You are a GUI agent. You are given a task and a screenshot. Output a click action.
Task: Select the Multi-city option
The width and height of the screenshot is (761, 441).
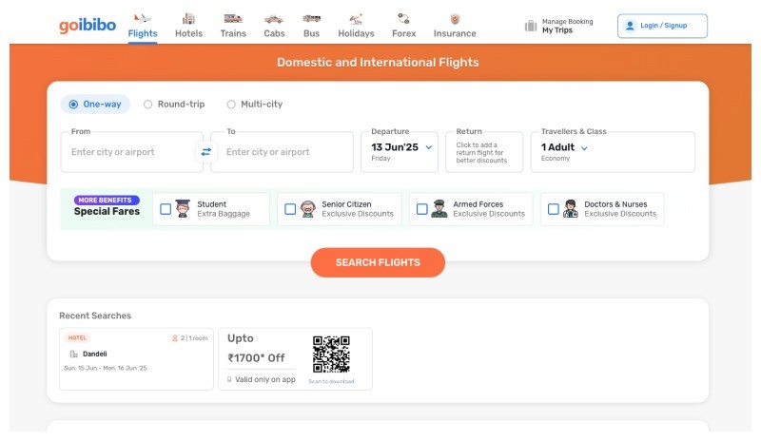pos(255,105)
